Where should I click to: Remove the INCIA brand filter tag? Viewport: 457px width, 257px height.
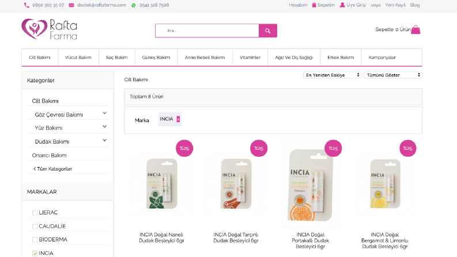pyautogui.click(x=178, y=119)
